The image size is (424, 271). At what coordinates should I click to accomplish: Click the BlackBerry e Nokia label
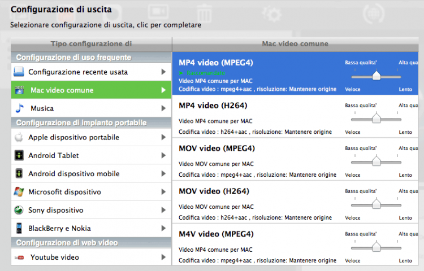[x=59, y=228]
